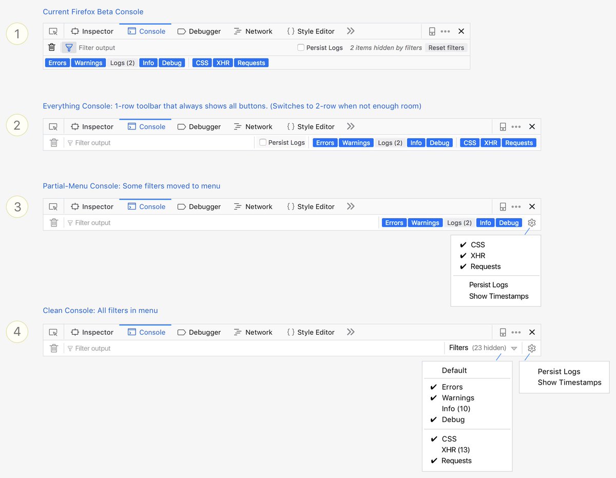This screenshot has width=616, height=478.
Task: Click Requests filter button in mockup 1
Action: click(x=252, y=63)
